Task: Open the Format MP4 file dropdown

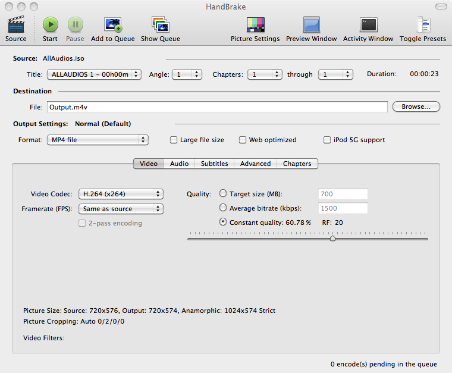Action: [x=98, y=140]
